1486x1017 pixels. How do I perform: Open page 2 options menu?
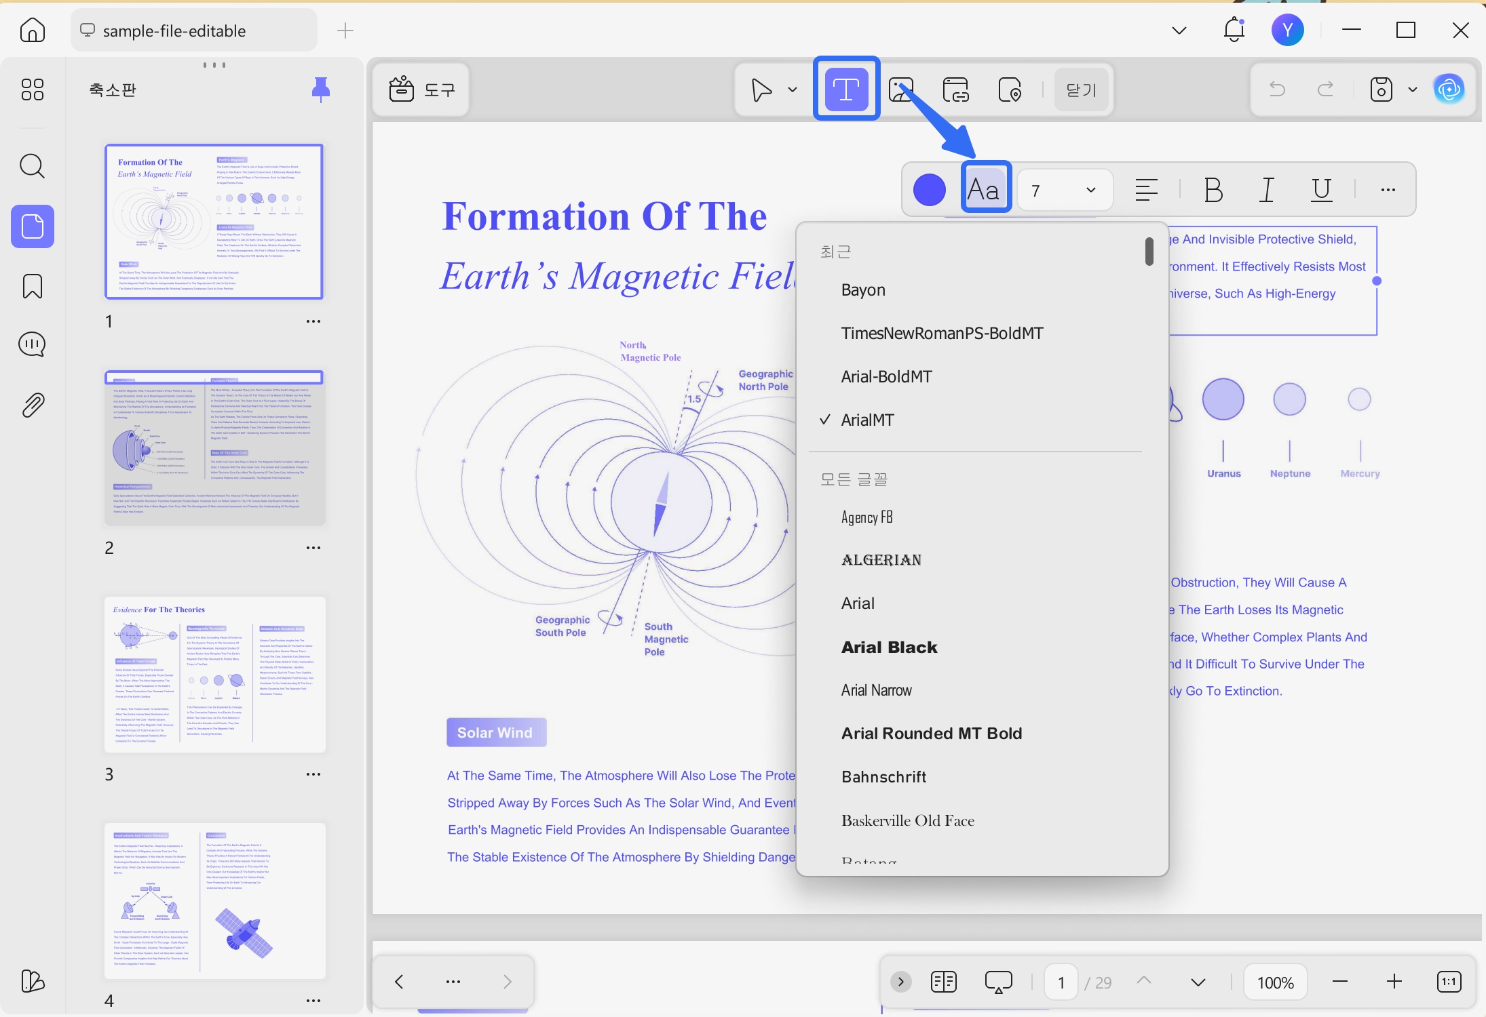click(313, 548)
